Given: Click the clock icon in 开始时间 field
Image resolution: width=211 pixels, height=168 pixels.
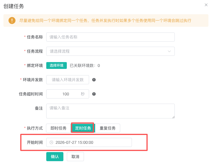Looking at the screenshot, I should click(x=51, y=142).
